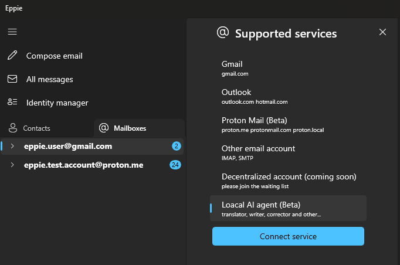Click the Compose email pencil icon

pyautogui.click(x=12, y=55)
